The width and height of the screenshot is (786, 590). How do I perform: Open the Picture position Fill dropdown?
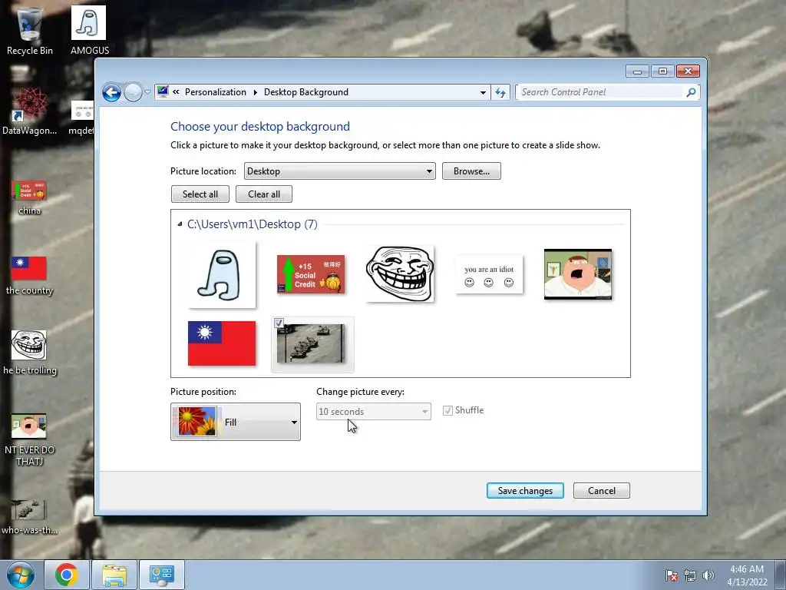coord(236,422)
